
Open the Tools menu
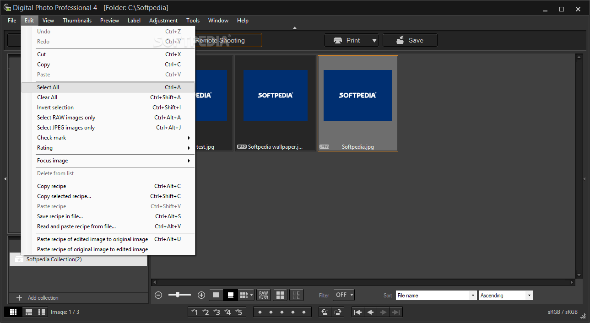point(193,21)
